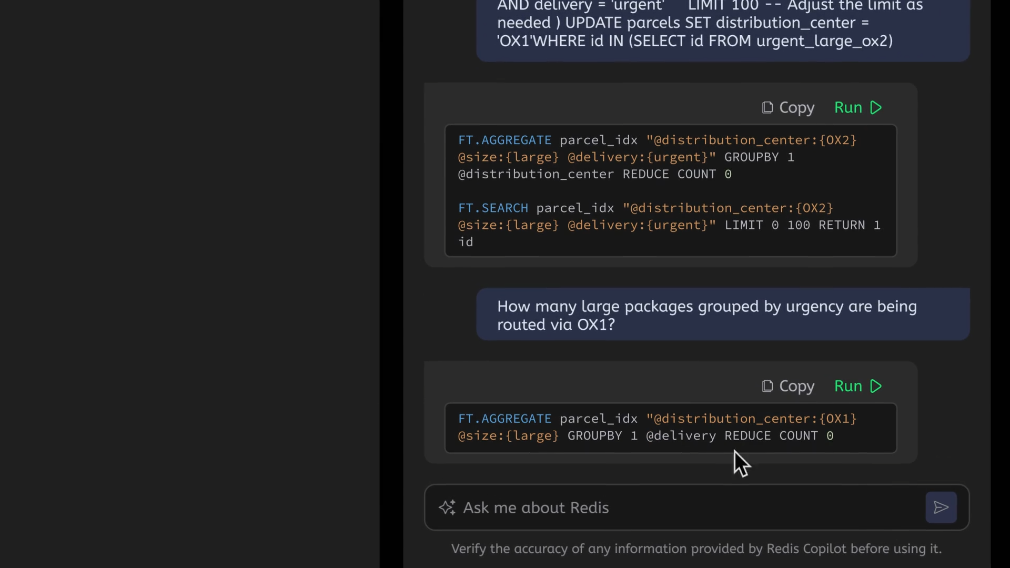Select the FT.AGGREGATE OX2 urgent query text
This screenshot has height=568, width=1010.
point(658,157)
